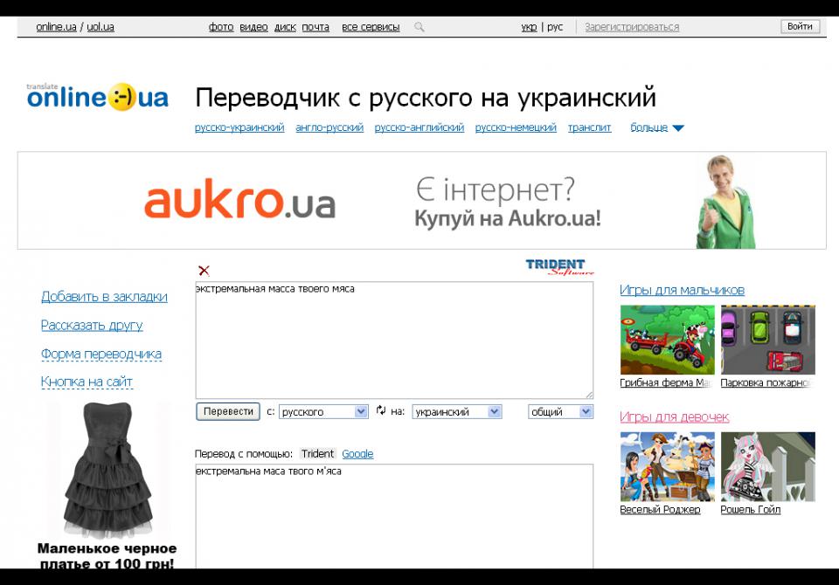This screenshot has height=585, width=839.
Task: Click the search magnifier icon in top bar
Action: [x=419, y=27]
